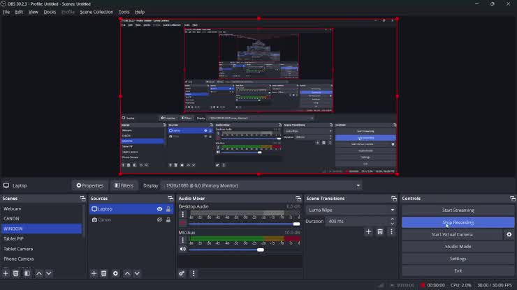517x290 pixels.
Task: Add a scene transition with plus icon
Action: 369,232
